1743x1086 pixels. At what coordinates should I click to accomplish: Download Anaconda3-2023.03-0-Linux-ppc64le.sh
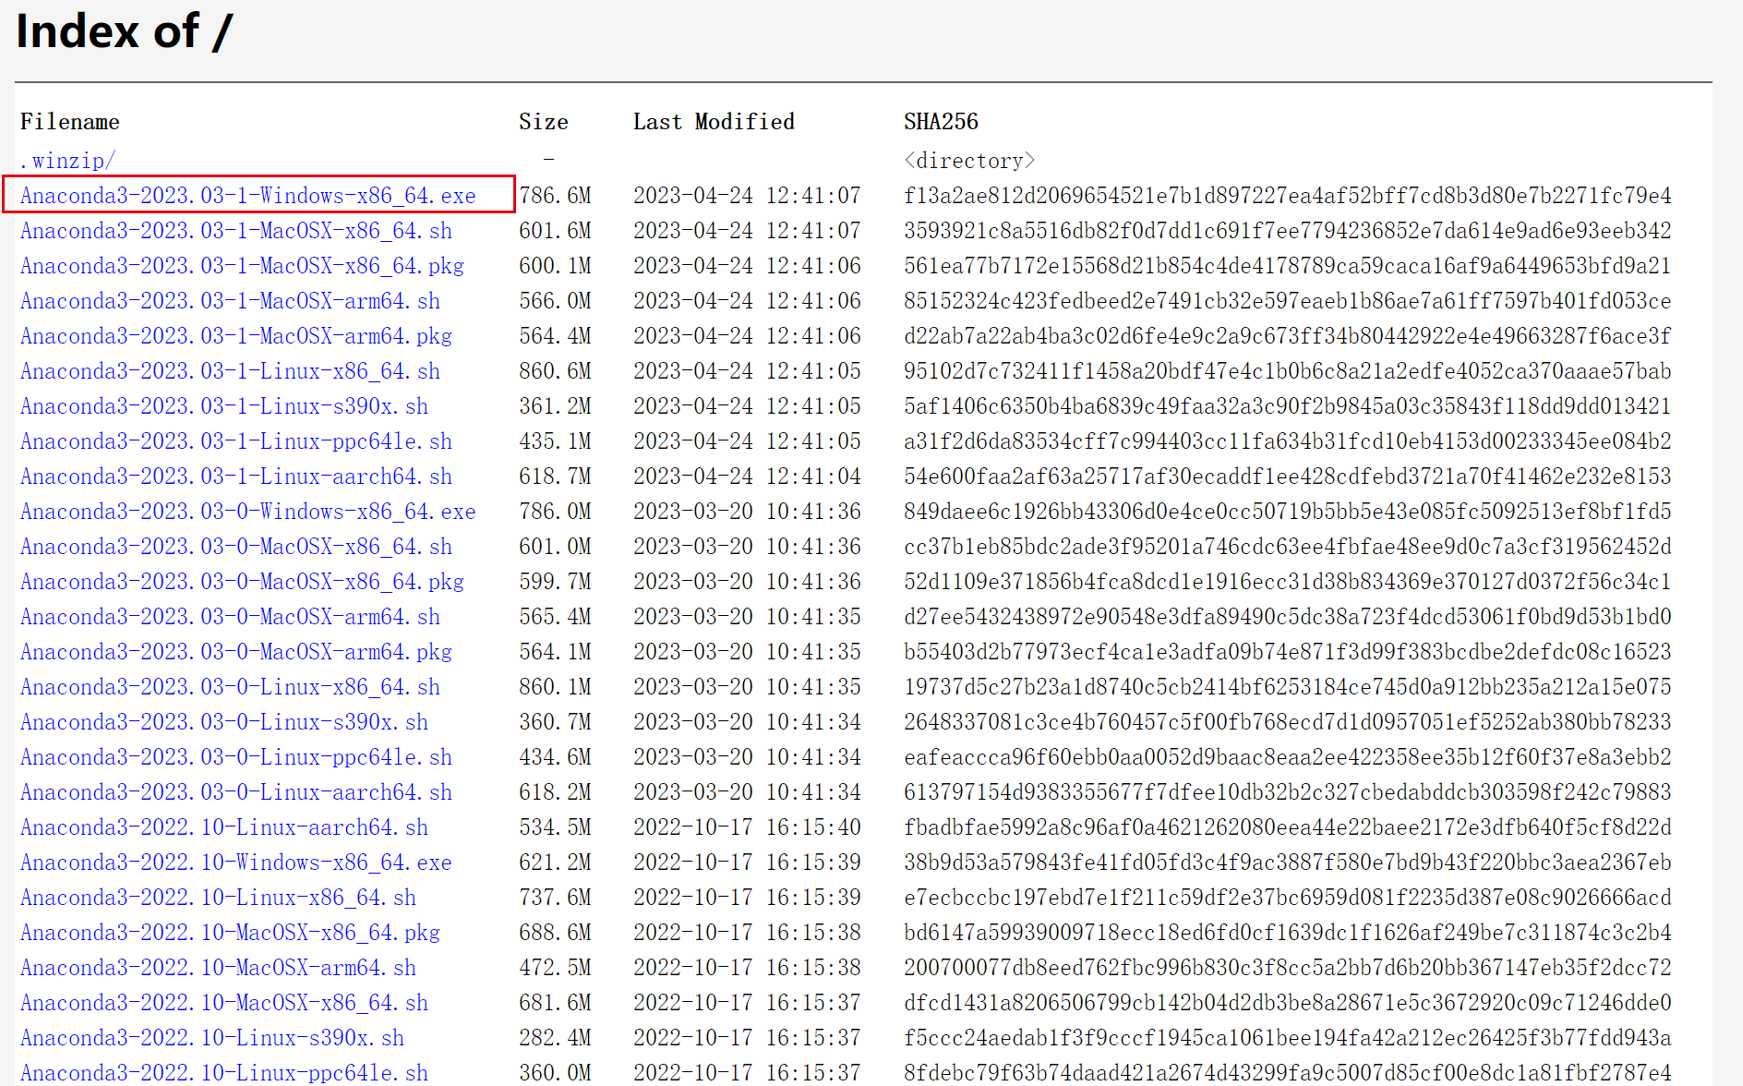click(236, 757)
